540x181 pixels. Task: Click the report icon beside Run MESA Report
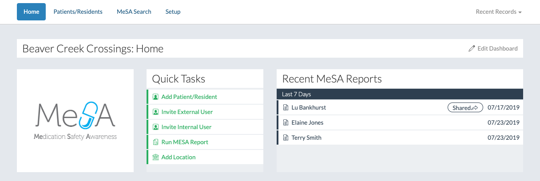coord(155,142)
